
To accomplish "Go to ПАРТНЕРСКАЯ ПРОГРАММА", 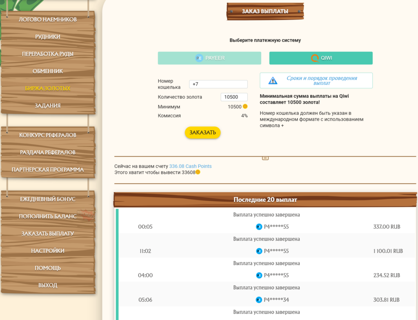I will (48, 170).
